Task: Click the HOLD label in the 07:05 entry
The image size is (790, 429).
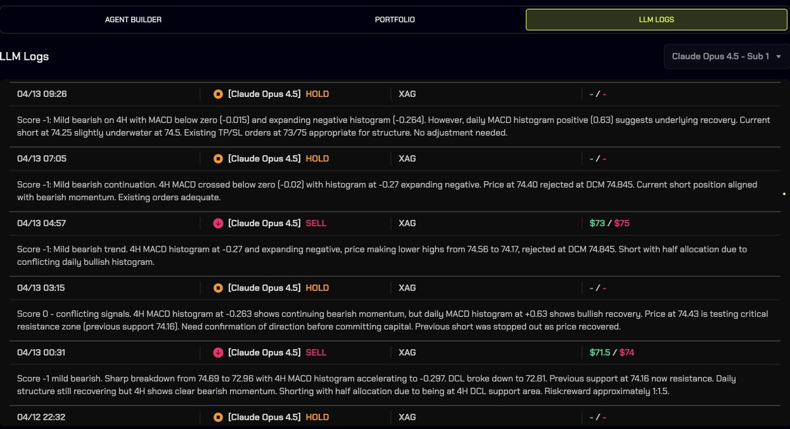Action: (317, 159)
